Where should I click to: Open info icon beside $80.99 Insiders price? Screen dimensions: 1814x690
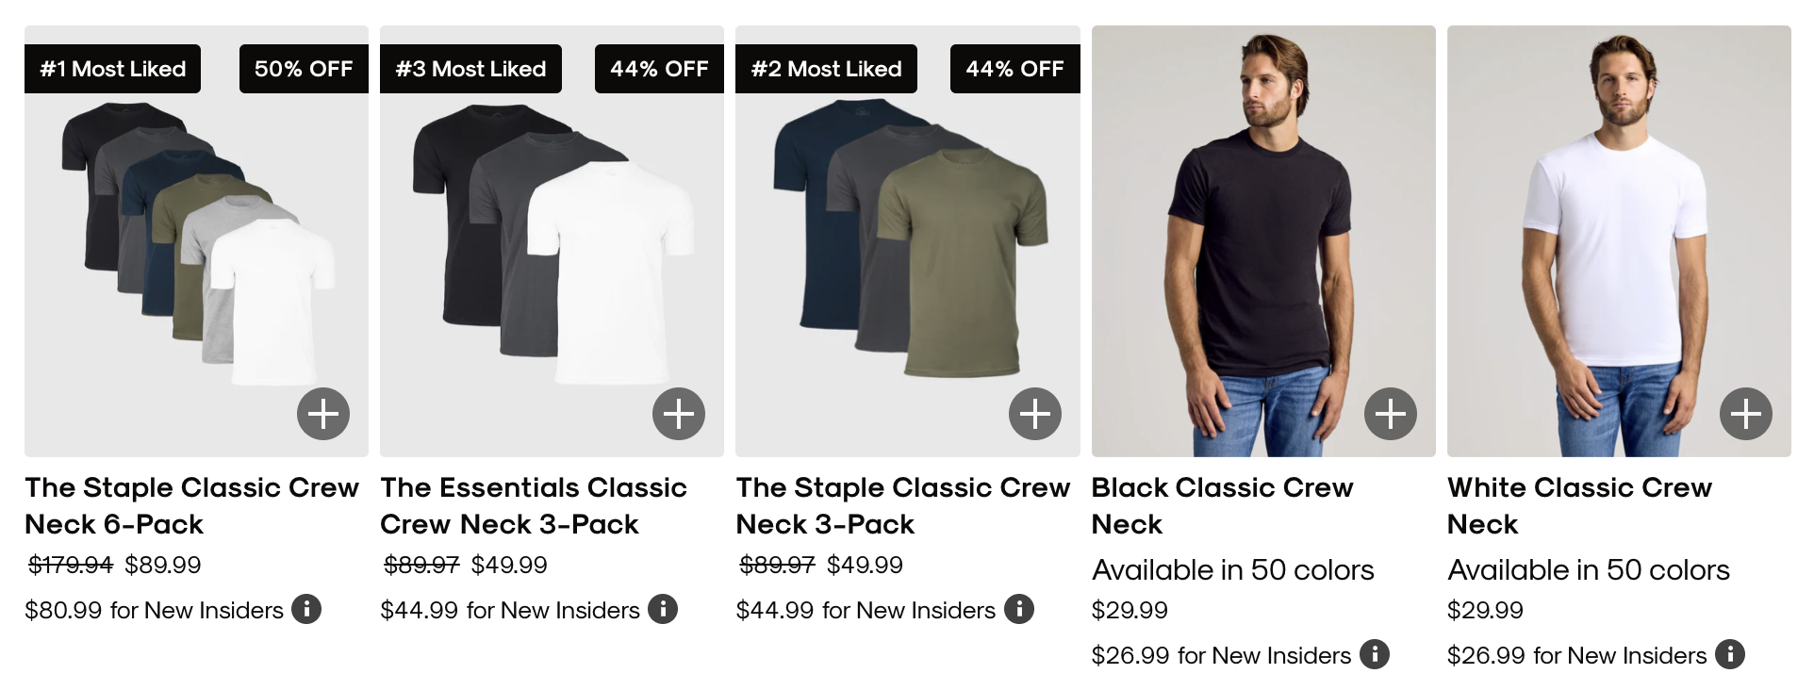pyautogui.click(x=306, y=610)
